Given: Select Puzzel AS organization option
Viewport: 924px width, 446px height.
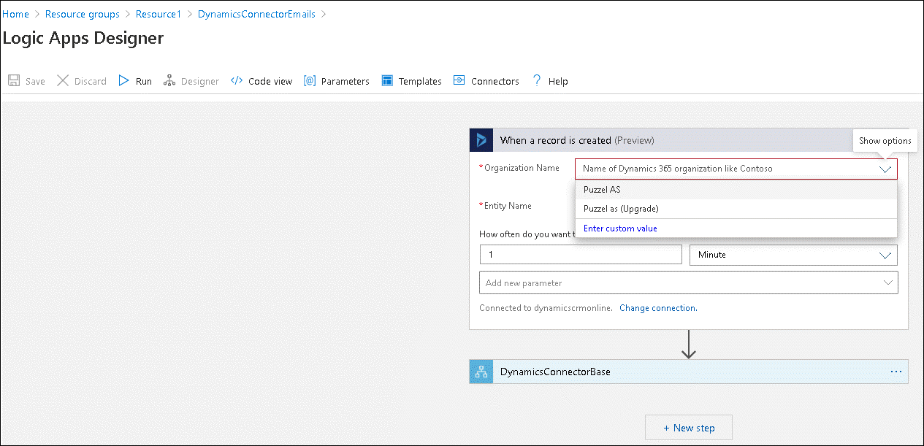Looking at the screenshot, I should [x=602, y=190].
